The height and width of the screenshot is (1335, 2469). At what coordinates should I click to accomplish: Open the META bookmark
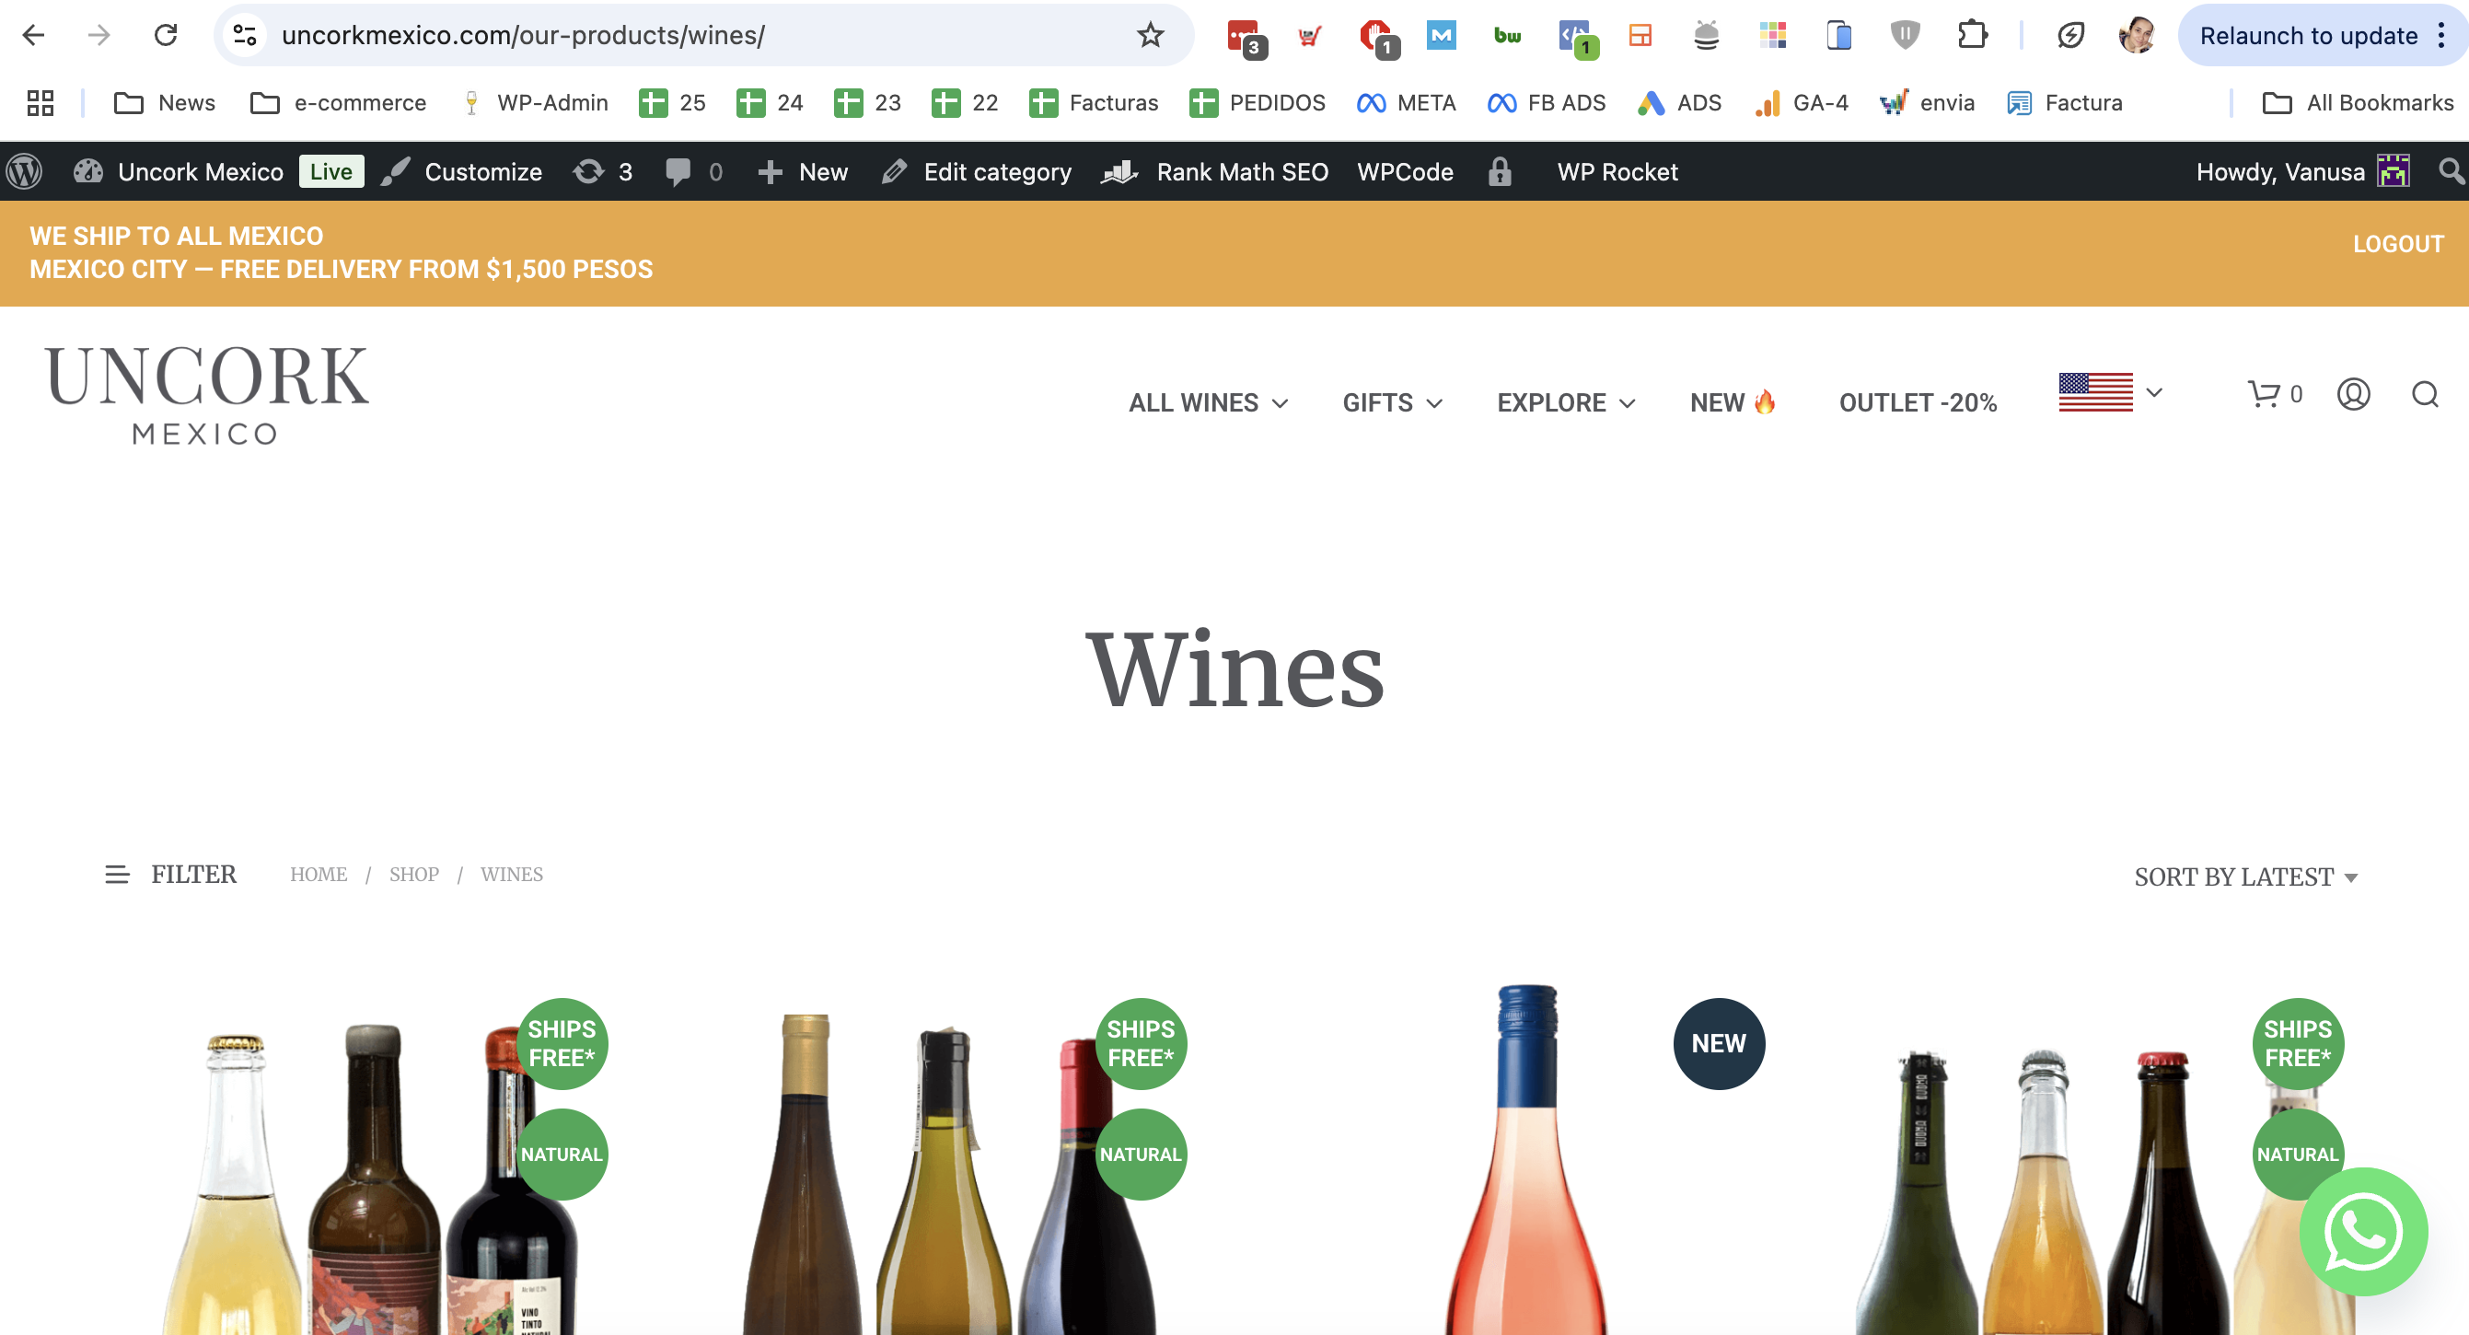pos(1406,102)
